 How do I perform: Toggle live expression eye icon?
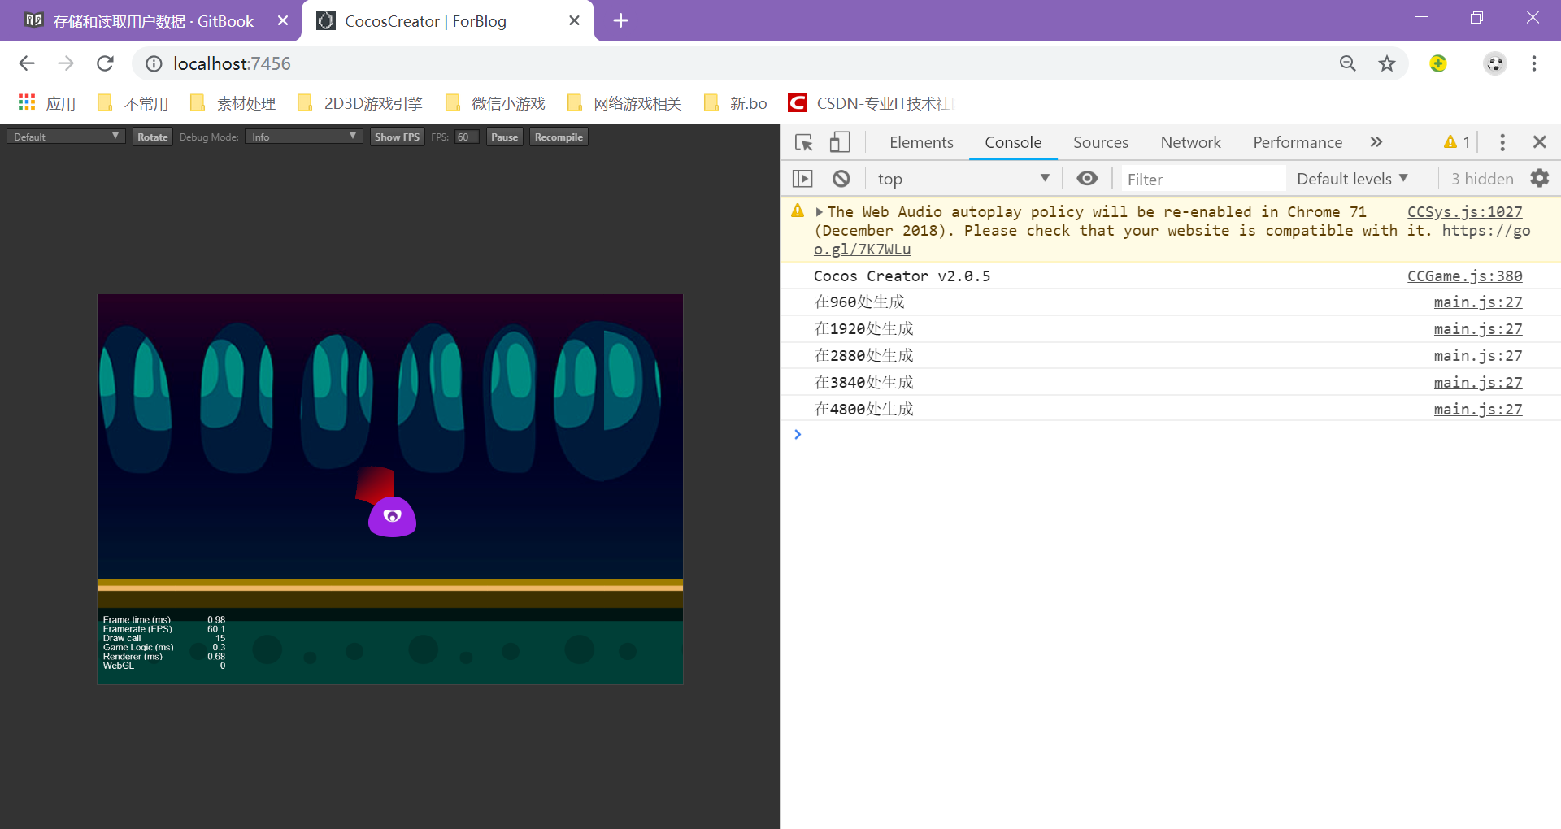coord(1087,179)
